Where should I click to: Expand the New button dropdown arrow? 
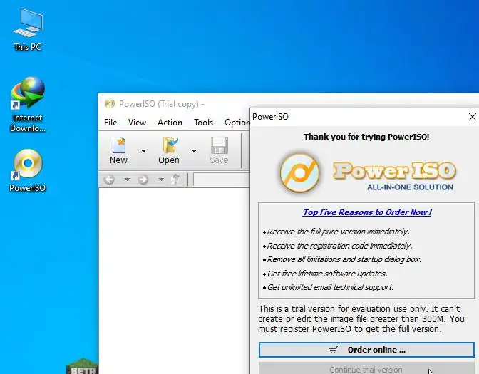143,150
